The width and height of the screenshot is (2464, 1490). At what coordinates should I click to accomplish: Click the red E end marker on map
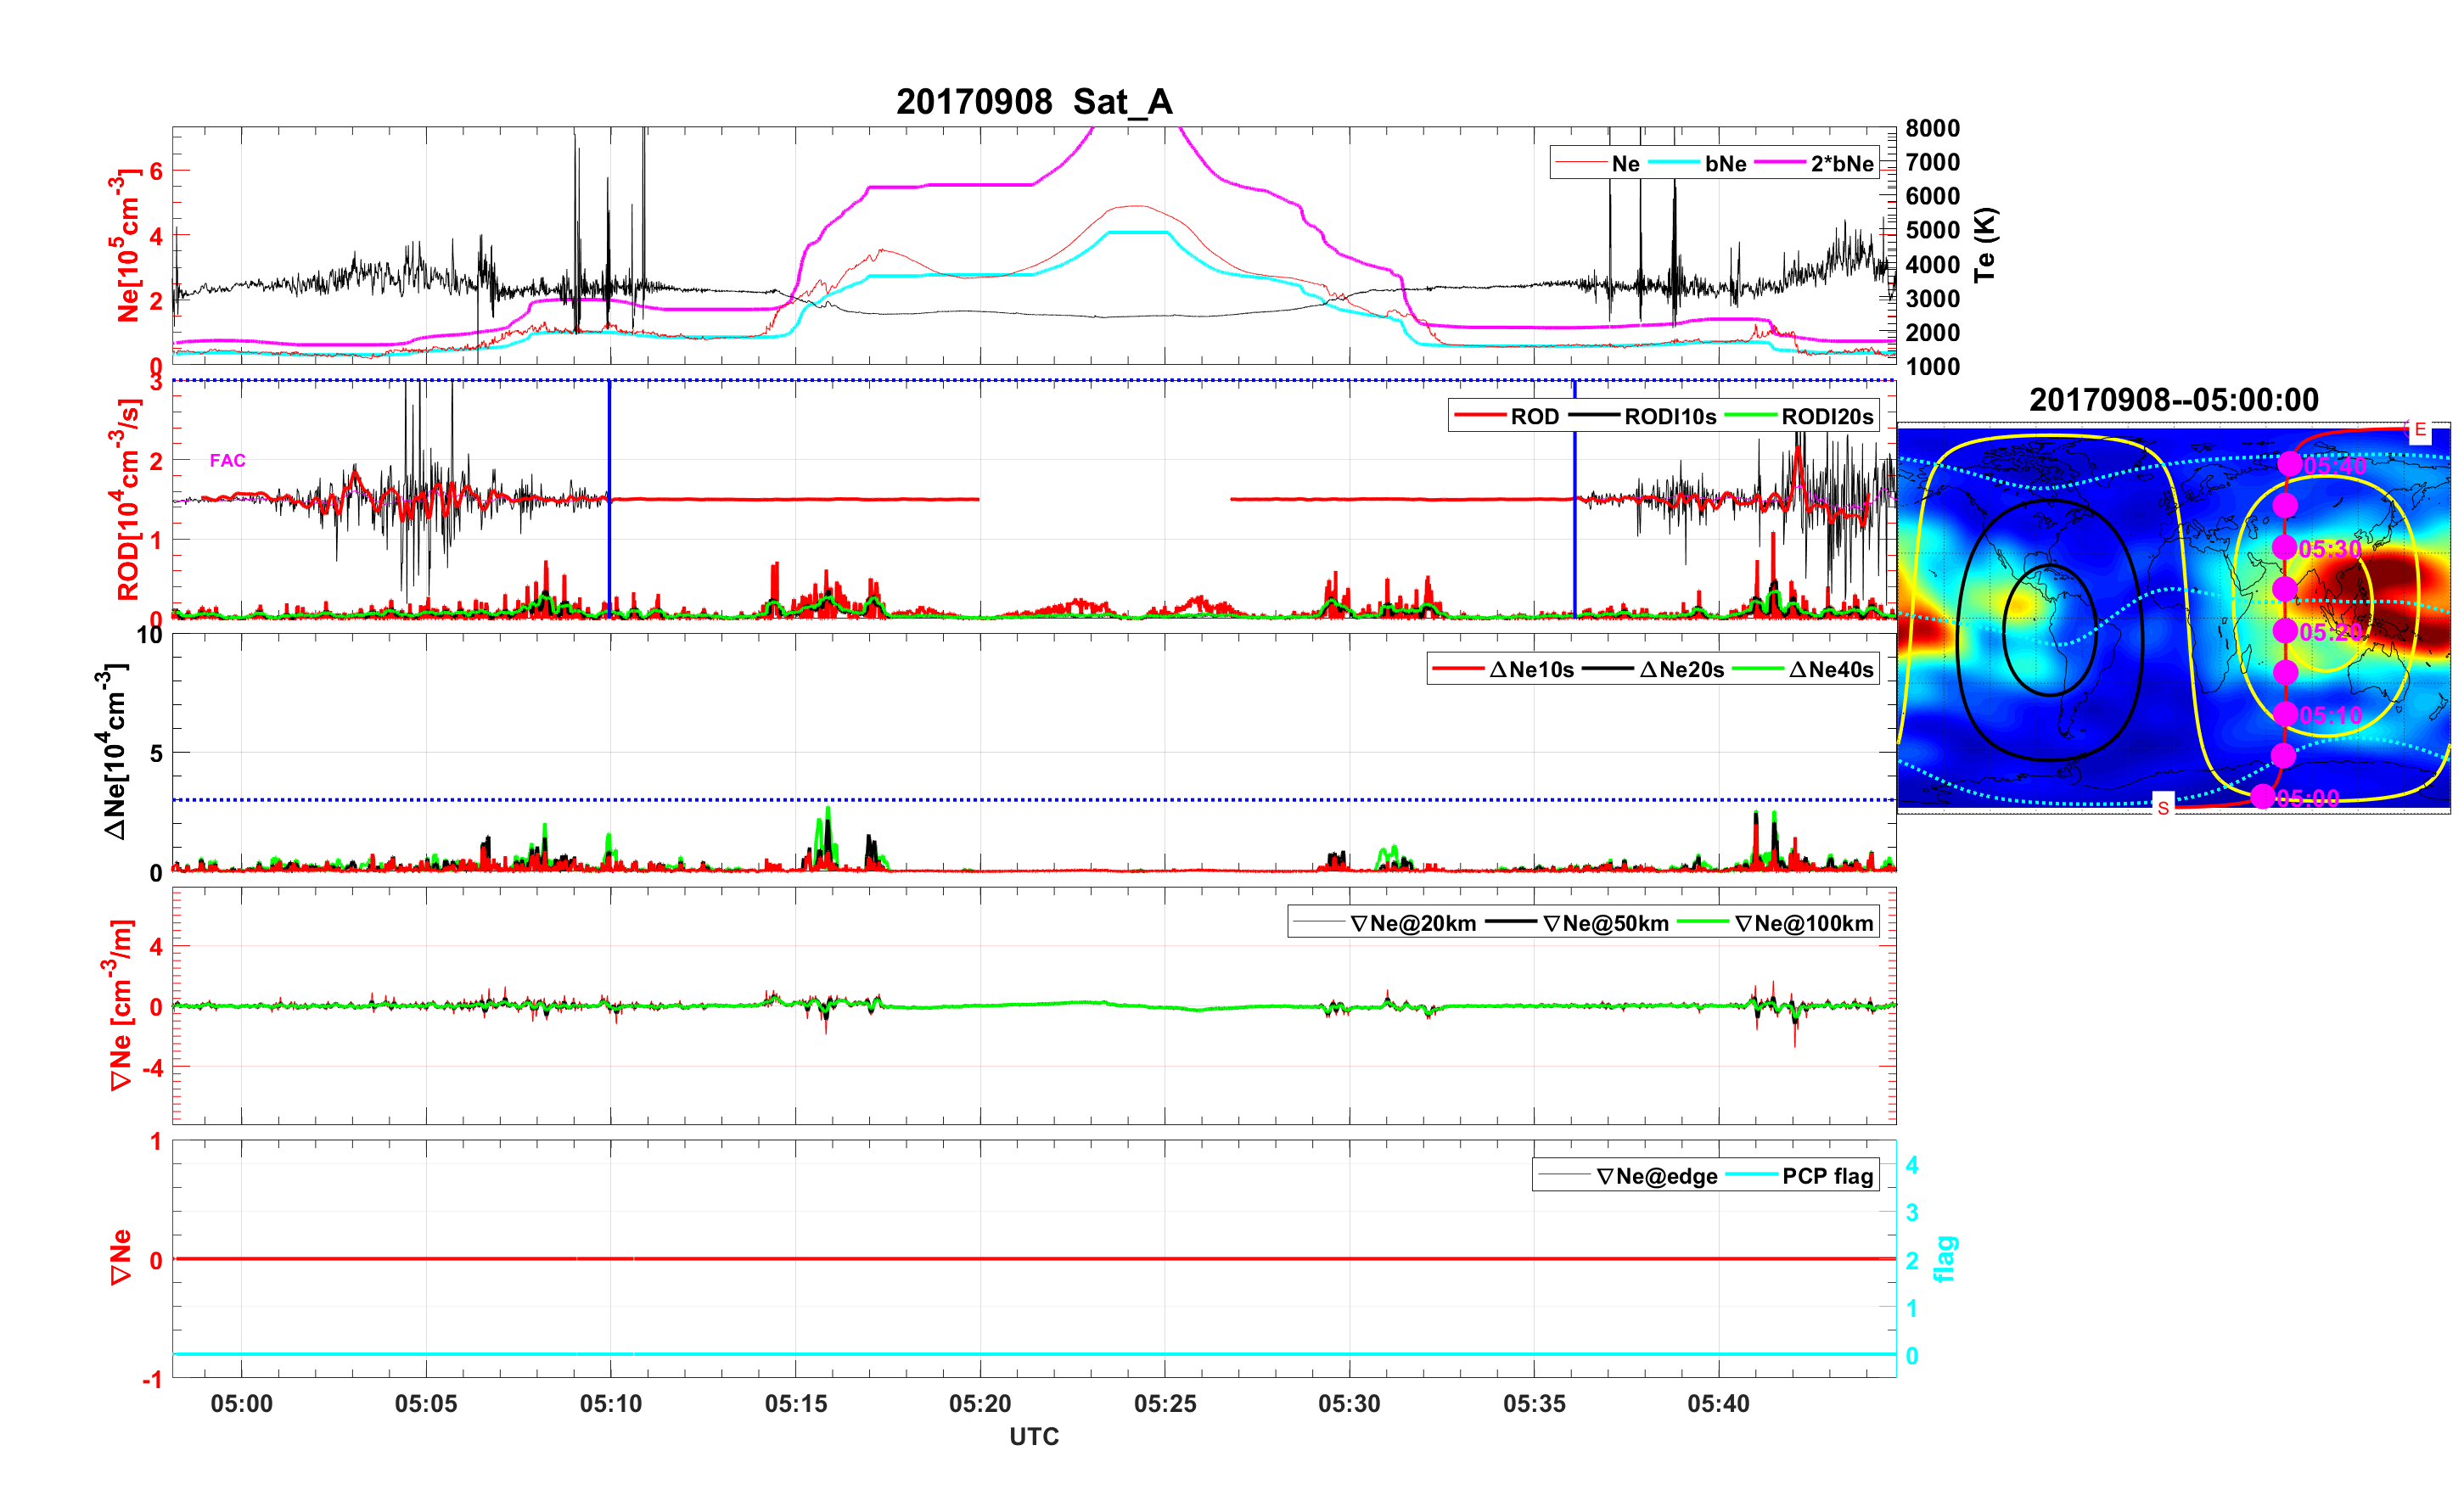[x=2420, y=430]
